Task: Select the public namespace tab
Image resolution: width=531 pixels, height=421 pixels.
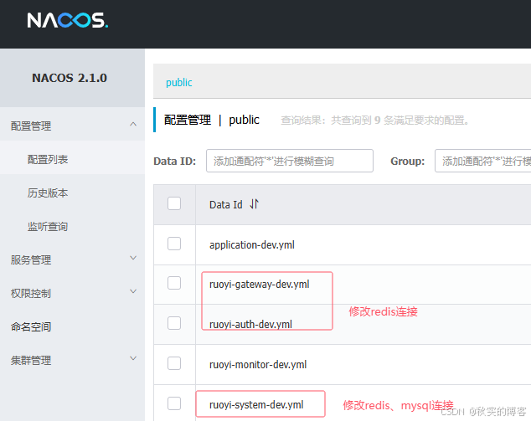Action: coord(178,82)
